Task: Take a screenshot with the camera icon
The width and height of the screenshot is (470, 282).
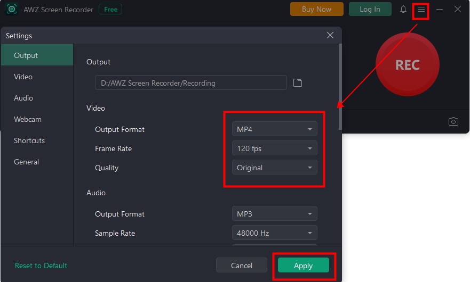Action: (x=453, y=121)
